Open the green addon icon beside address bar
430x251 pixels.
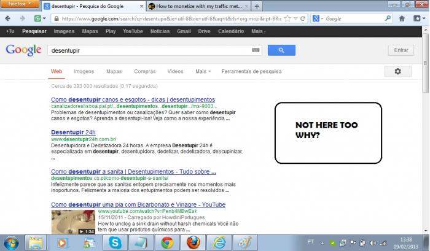click(x=37, y=18)
